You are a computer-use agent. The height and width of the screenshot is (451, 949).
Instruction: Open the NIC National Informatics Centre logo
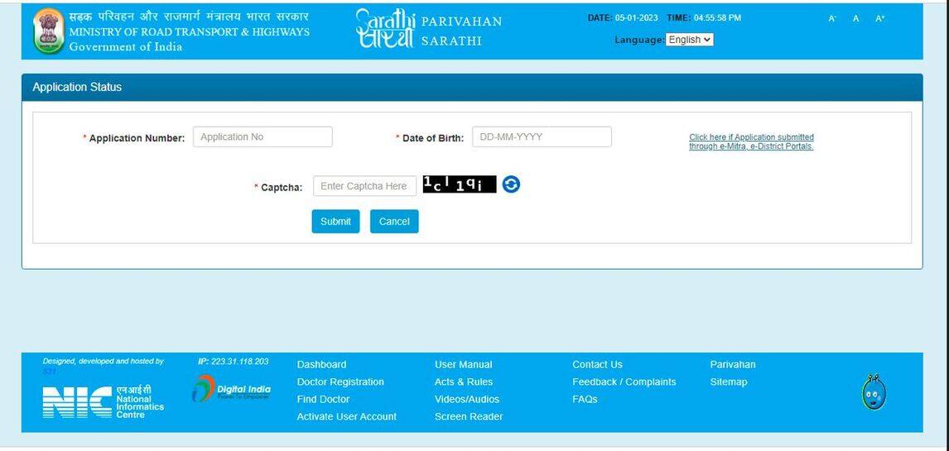[x=104, y=402]
